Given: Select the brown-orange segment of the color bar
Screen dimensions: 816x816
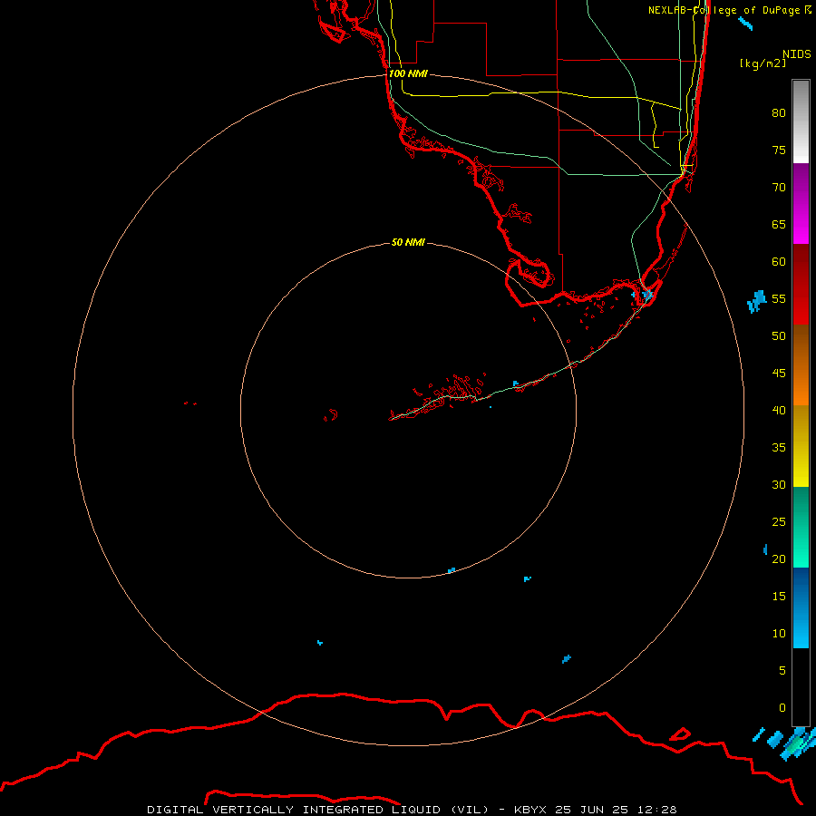Looking at the screenshot, I should pos(801,364).
